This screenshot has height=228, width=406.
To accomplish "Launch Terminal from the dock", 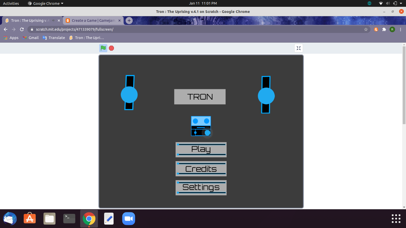I will pos(69,219).
